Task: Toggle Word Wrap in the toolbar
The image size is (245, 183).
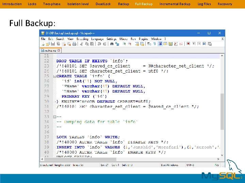Action: click(149, 44)
